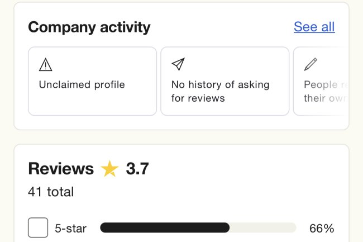Click the Reviews heading
Image resolution: width=363 pixels, height=242 pixels.
click(x=61, y=169)
